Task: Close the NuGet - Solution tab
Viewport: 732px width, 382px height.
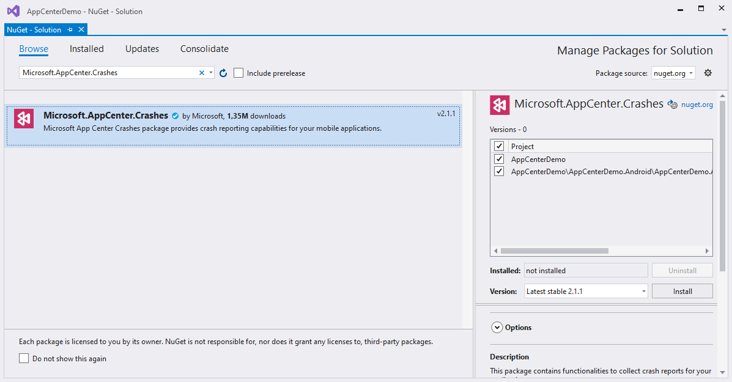Action: pos(81,29)
